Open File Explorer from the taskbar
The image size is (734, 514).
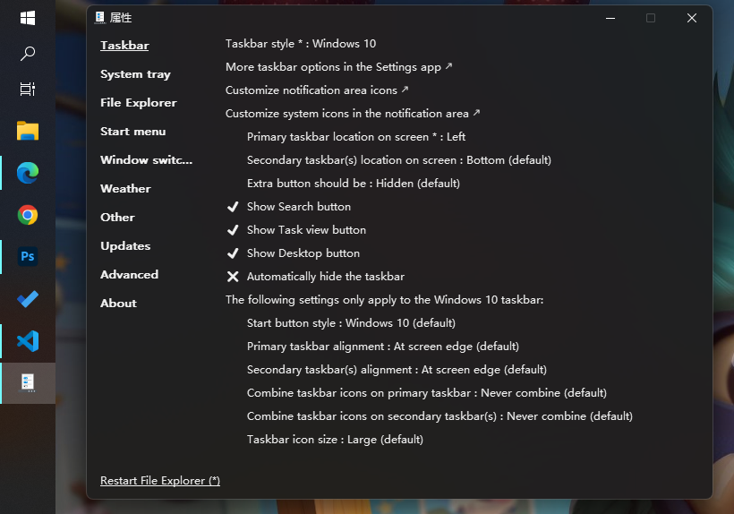click(x=28, y=132)
